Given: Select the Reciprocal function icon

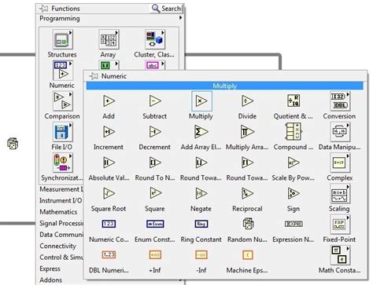Looking at the screenshot, I should pyautogui.click(x=247, y=193).
